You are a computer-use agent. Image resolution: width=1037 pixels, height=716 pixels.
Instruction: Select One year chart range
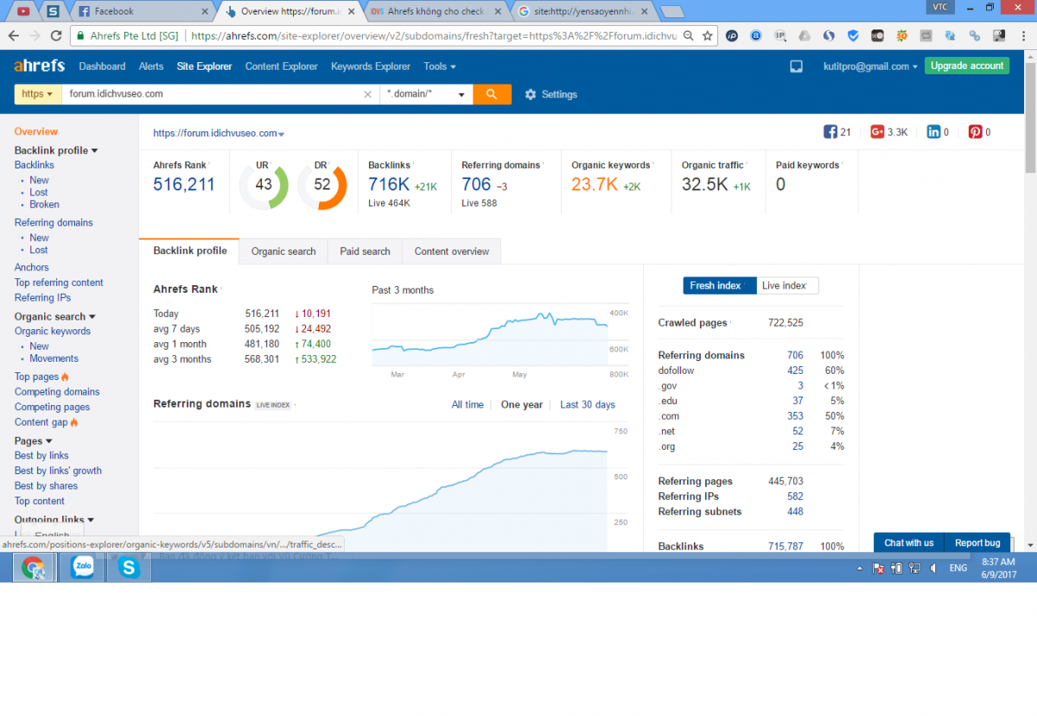click(522, 404)
